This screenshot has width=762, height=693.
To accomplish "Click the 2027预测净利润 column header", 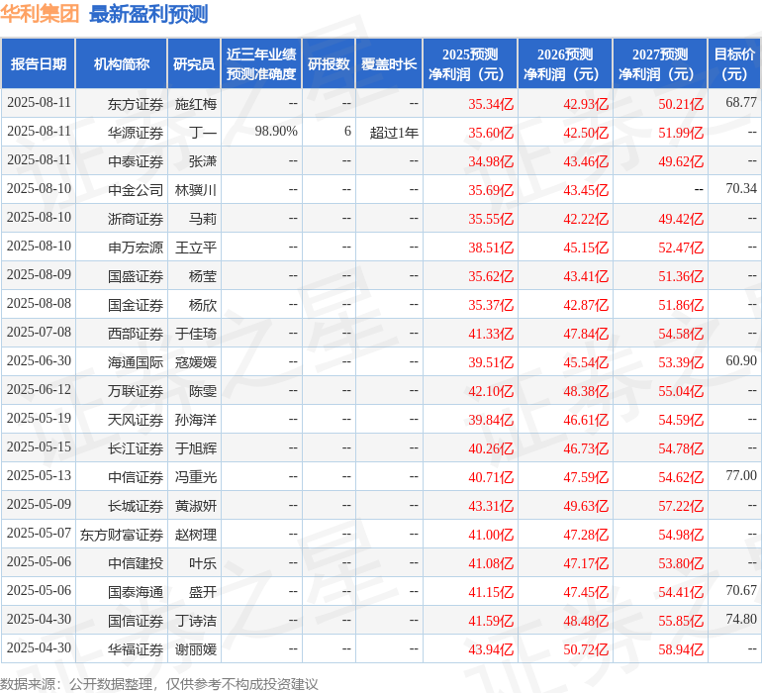I will (660, 64).
